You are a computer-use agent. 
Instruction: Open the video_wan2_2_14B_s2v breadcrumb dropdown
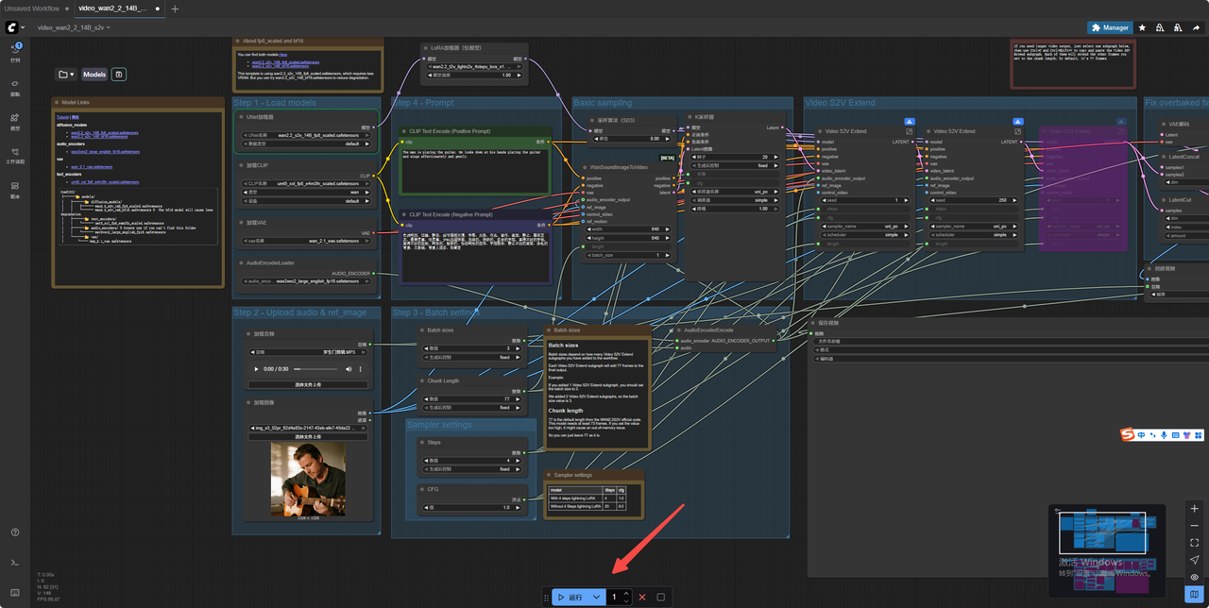pos(74,27)
